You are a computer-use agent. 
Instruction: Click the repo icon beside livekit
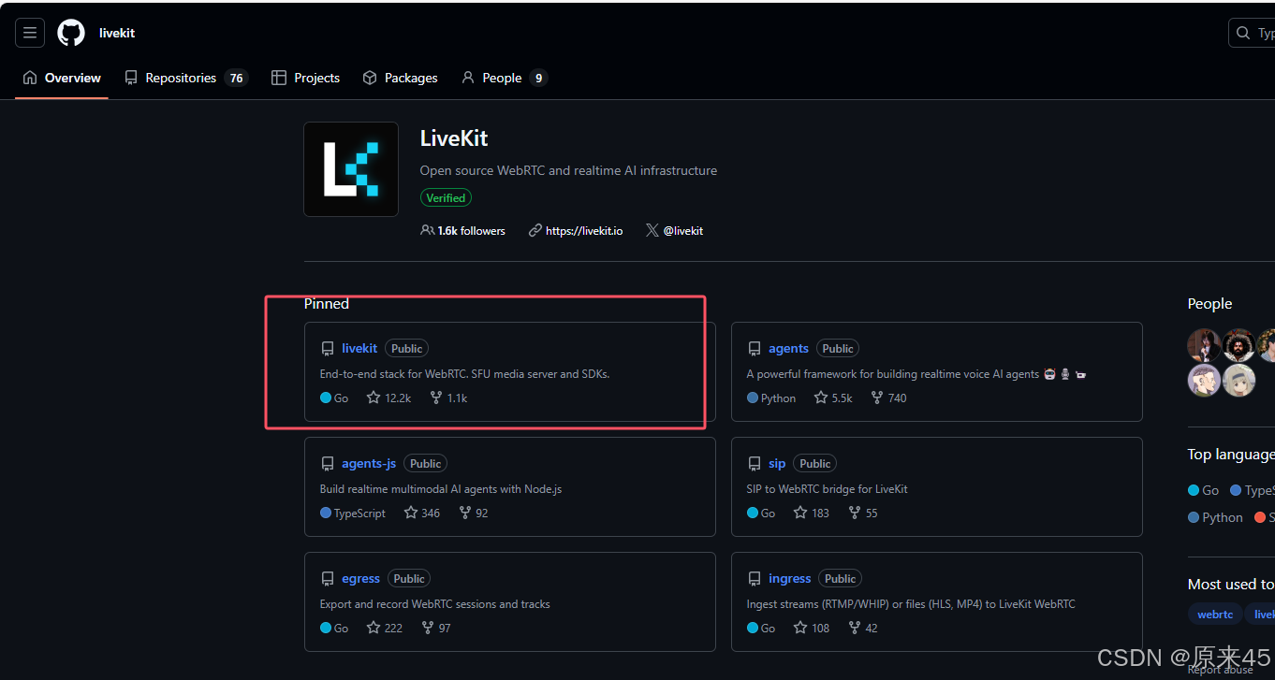[x=328, y=349]
